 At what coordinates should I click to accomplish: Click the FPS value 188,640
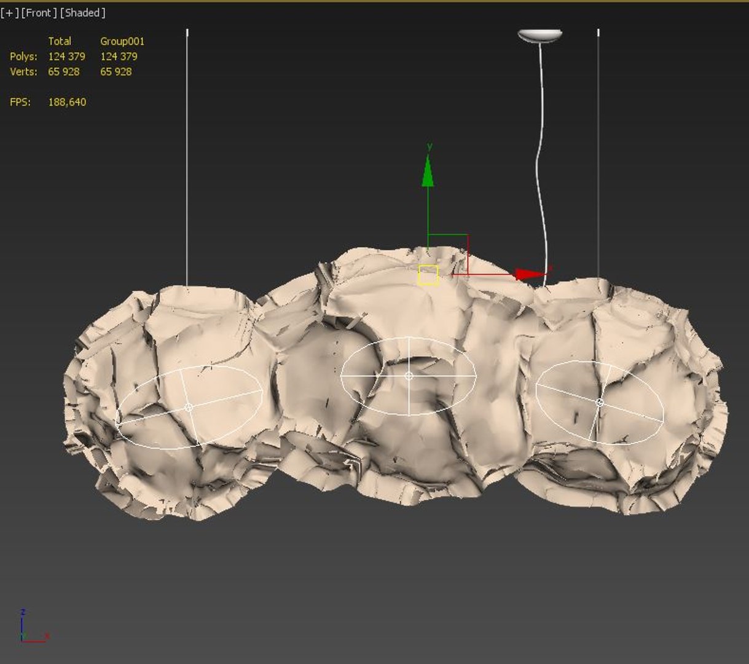pyautogui.click(x=67, y=102)
